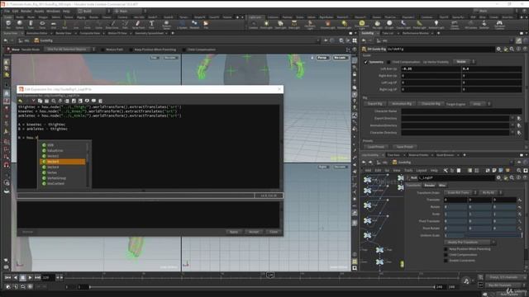529x297 pixels.
Task: Open the Render menu
Action: 26,11
